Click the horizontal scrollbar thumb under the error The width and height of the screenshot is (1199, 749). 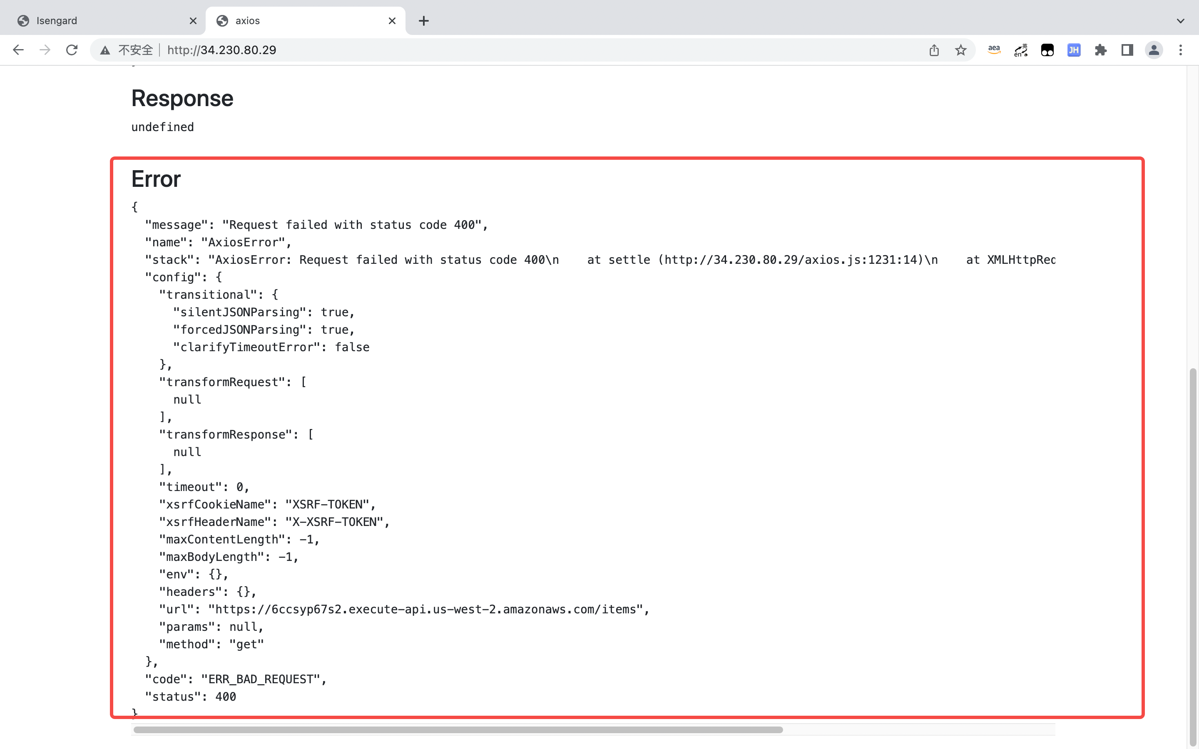pos(458,730)
